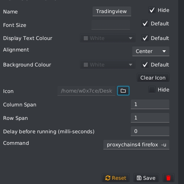The image size is (184, 184).
Task: Click the Name field containing Tradingview
Action: pos(112,12)
